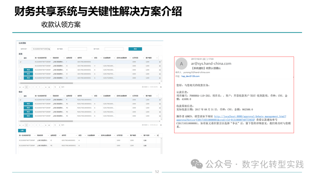Viewport: 314px width, 177px height.
Task: Go to previous page in 收款 table pager
Action: click(23, 125)
